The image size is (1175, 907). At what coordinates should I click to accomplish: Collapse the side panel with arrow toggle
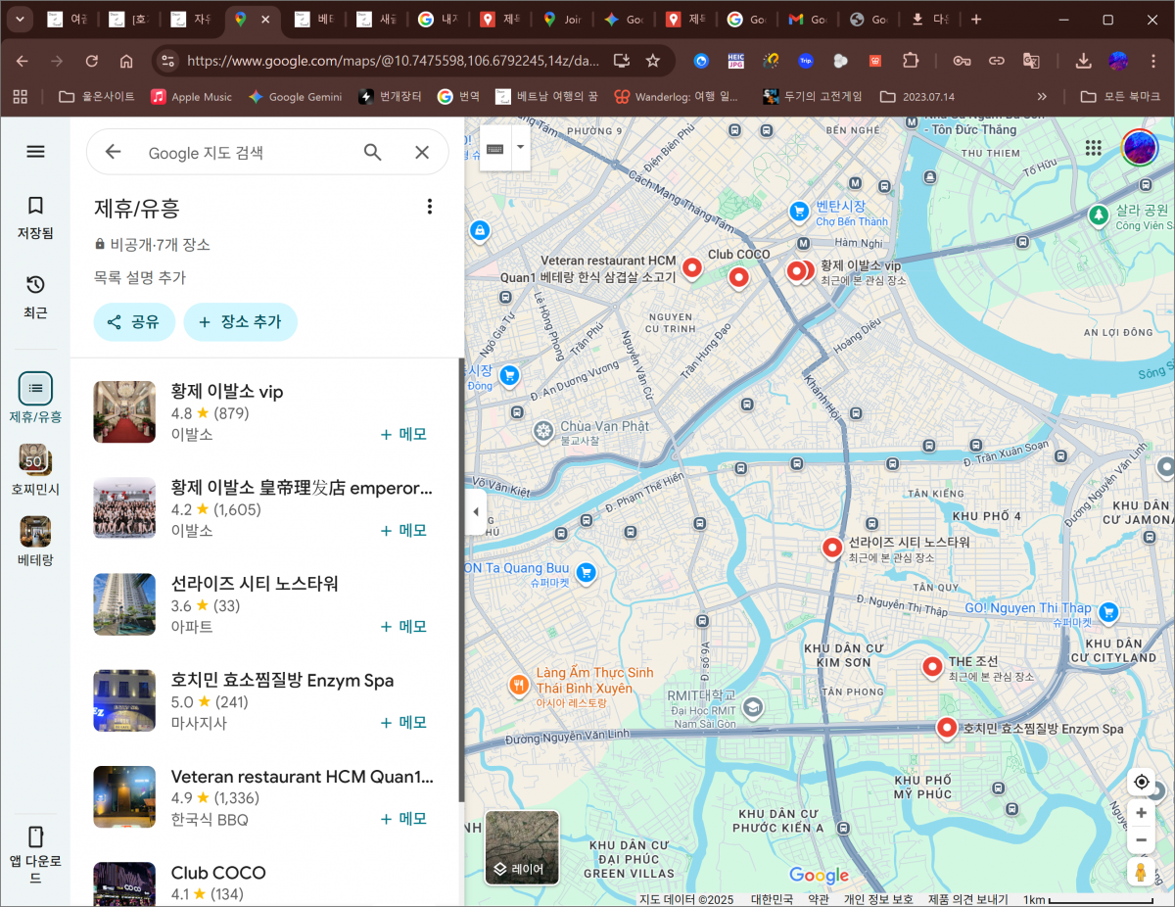tap(476, 511)
